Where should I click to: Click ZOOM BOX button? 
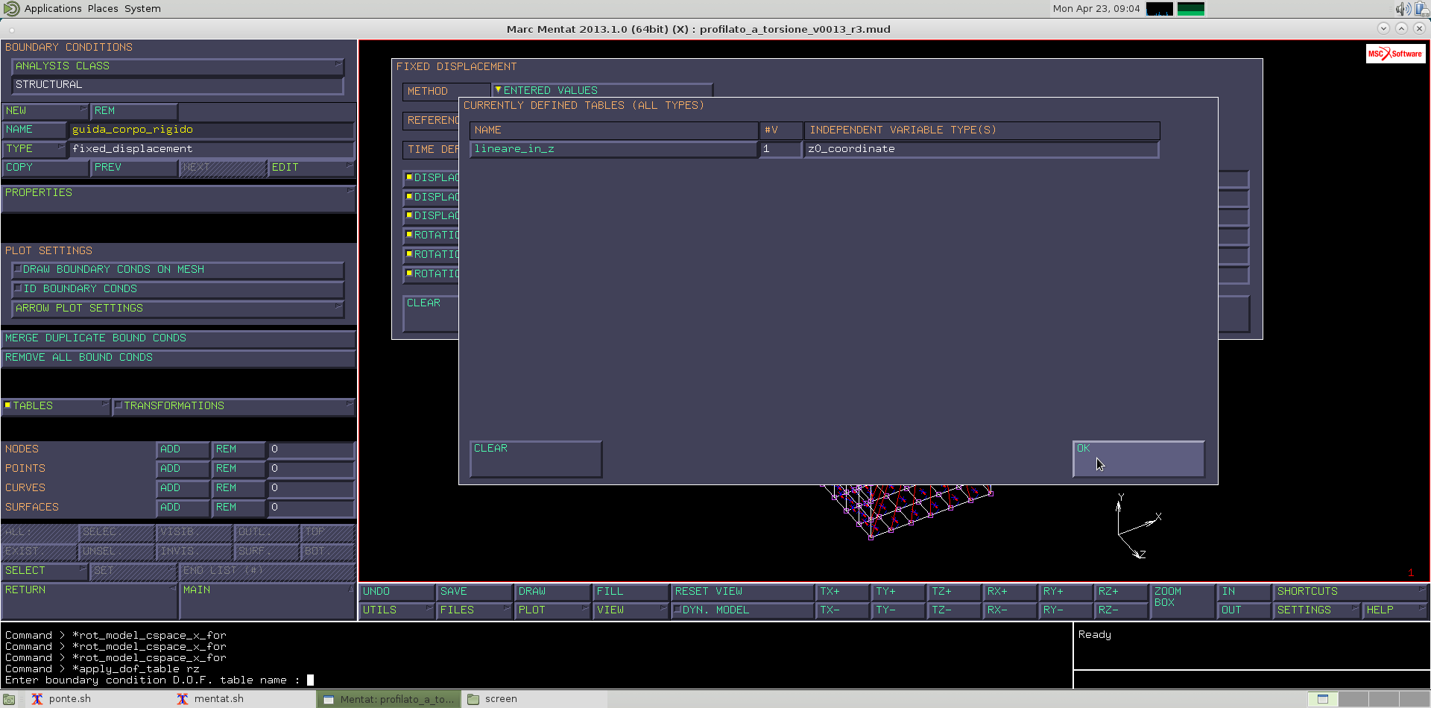1182,601
